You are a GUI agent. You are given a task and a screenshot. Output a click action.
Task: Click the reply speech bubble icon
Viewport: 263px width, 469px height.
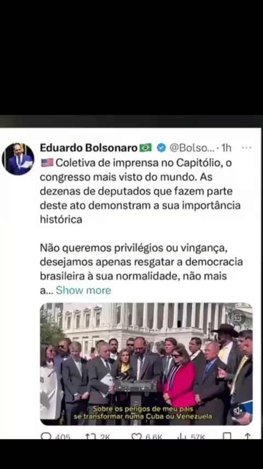coord(45,436)
